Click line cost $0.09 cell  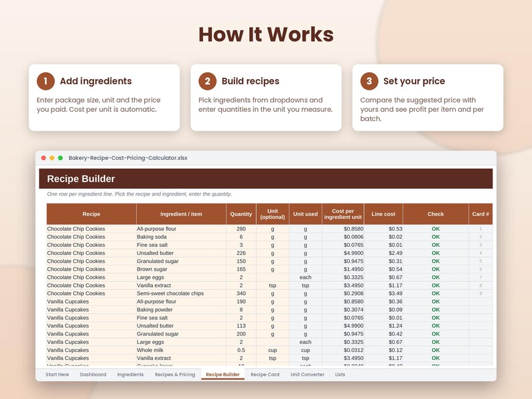(x=383, y=310)
